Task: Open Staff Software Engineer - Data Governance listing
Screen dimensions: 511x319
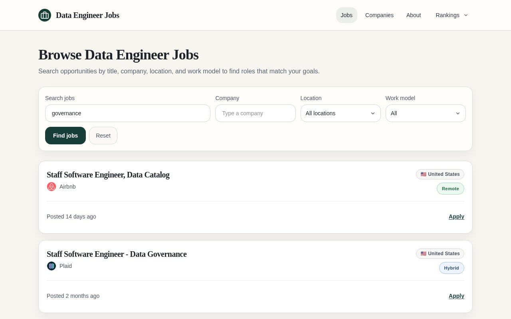Action: (117, 254)
